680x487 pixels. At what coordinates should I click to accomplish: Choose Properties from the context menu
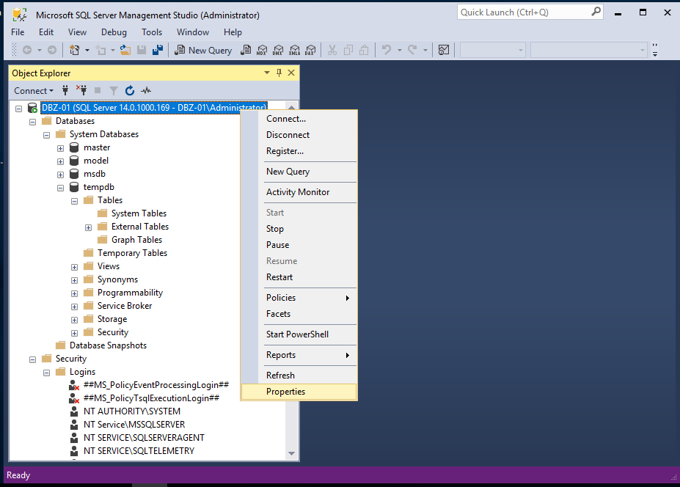coord(299,392)
